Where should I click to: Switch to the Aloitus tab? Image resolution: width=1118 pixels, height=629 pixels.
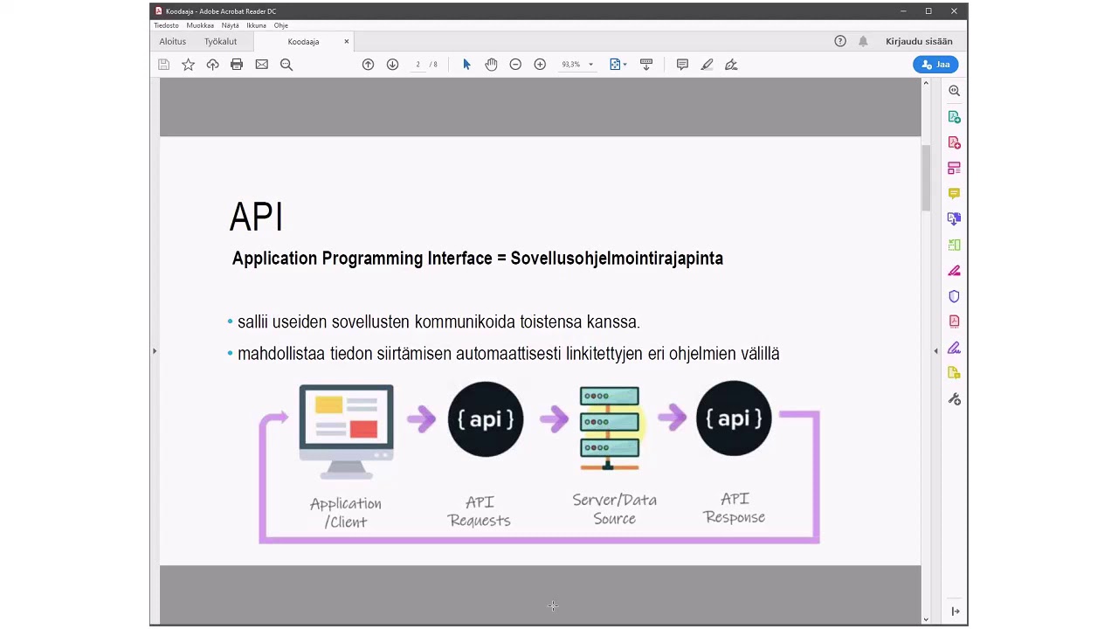pyautogui.click(x=172, y=41)
